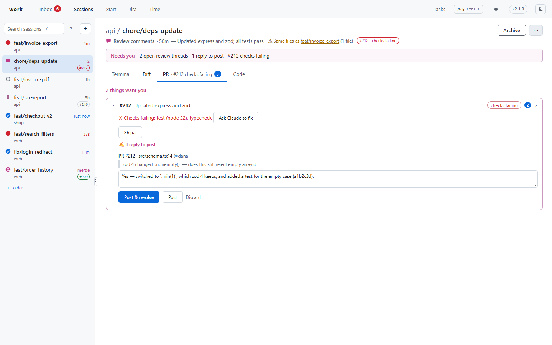Go to the Time tab
The image size is (552, 345).
(x=155, y=9)
